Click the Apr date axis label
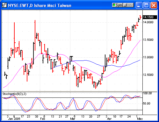 tap(109, 119)
